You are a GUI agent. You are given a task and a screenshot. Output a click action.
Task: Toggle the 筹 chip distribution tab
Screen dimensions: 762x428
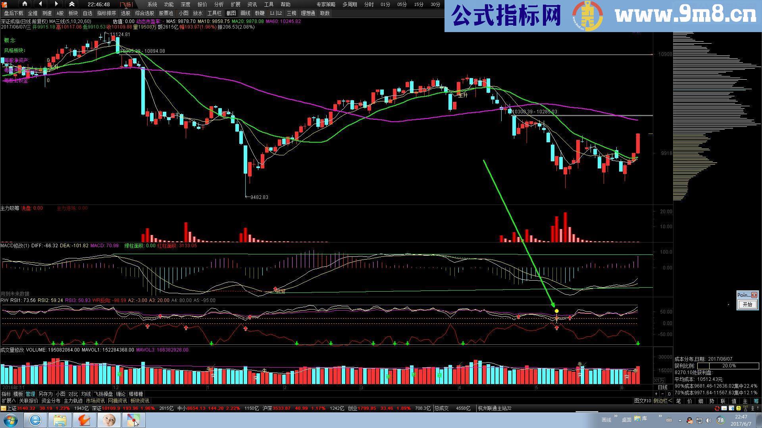tap(756, 401)
